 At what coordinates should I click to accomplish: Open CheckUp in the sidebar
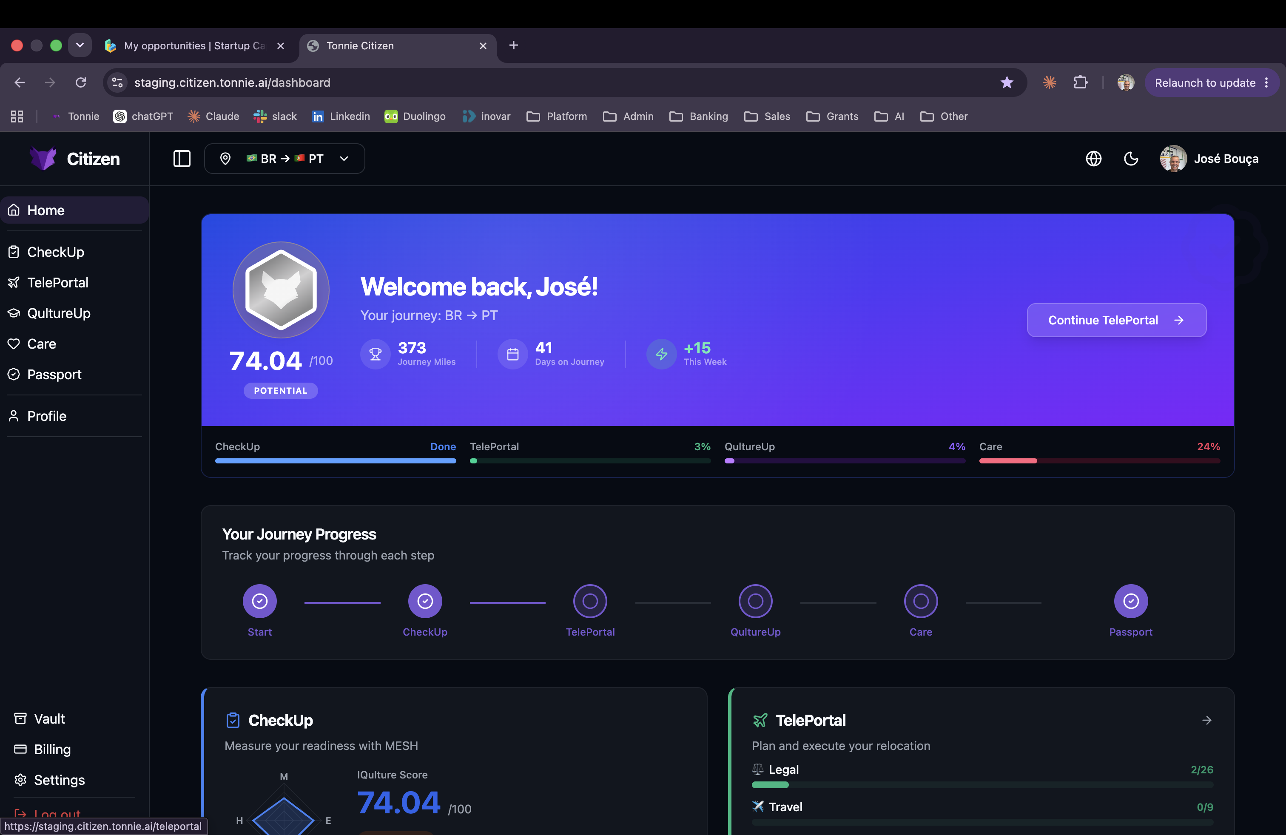[74, 252]
